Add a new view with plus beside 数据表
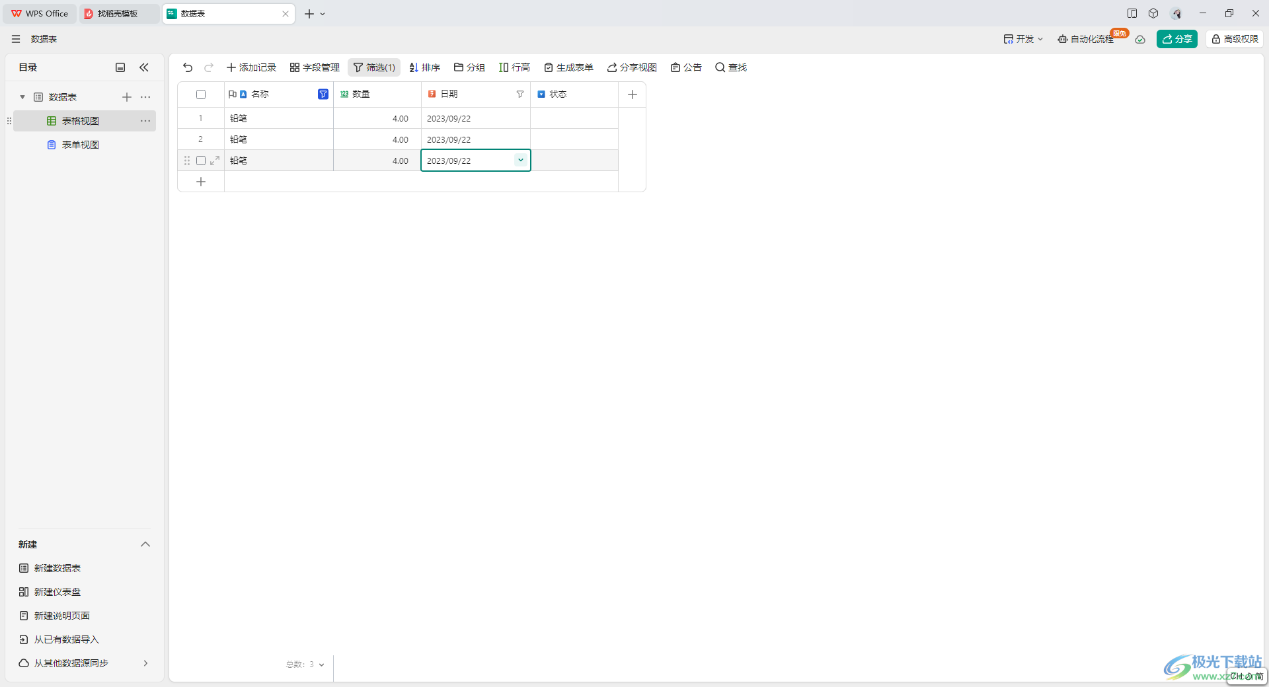The image size is (1269, 687). 127,97
